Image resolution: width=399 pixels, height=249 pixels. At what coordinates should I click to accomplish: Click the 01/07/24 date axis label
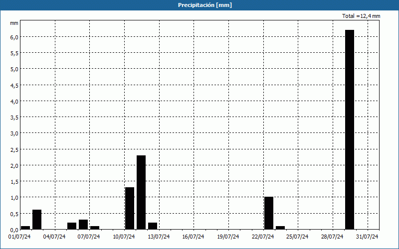[19, 237]
